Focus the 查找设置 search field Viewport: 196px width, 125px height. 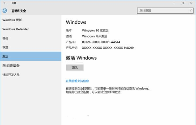[x=162, y=11]
